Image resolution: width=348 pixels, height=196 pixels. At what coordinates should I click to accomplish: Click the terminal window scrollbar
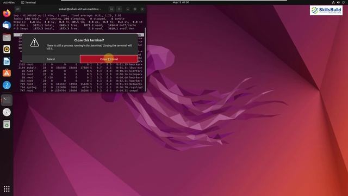pyautogui.click(x=145, y=59)
